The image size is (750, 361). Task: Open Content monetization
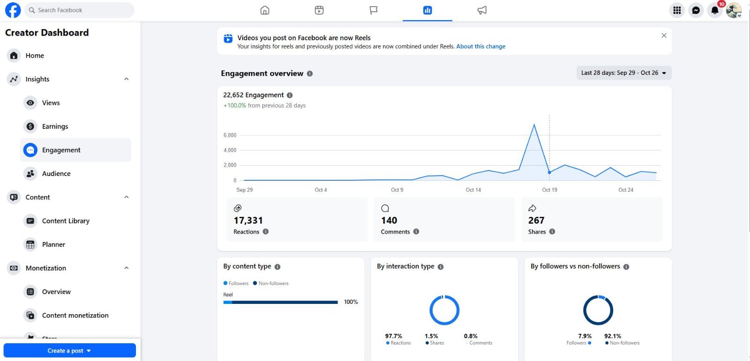pyautogui.click(x=75, y=316)
